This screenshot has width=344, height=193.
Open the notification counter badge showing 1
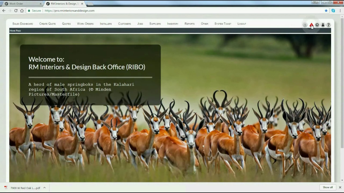(305, 25)
